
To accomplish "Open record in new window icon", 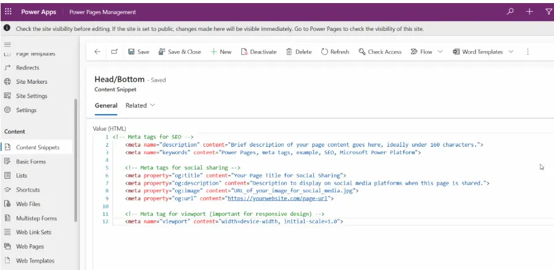I will (x=114, y=52).
